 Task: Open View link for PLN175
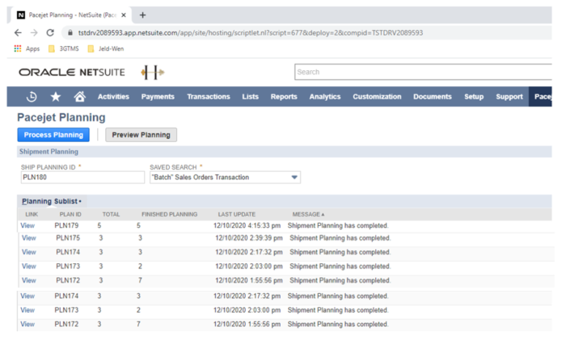[x=29, y=238]
